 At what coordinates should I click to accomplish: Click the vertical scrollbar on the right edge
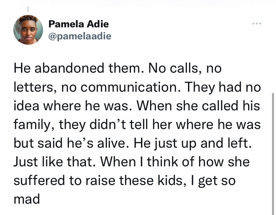[x=273, y=153]
